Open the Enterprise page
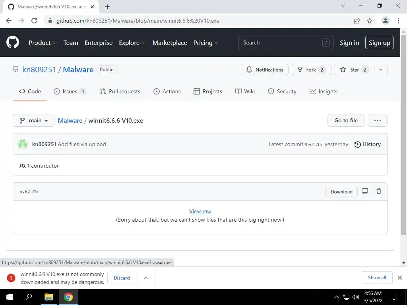Viewport: 407px width, 305px height. 99,43
